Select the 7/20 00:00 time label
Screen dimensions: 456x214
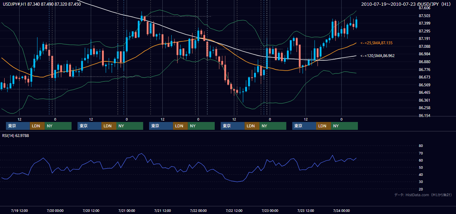(x=55, y=210)
